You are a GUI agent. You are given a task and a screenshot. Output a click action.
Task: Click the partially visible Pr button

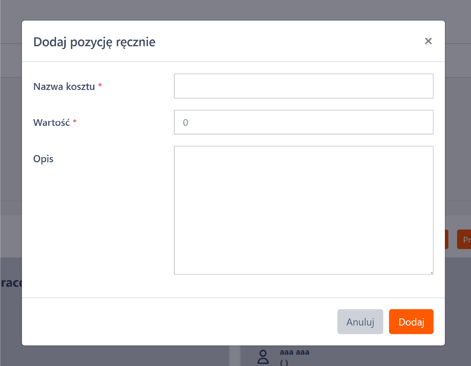[465, 239]
